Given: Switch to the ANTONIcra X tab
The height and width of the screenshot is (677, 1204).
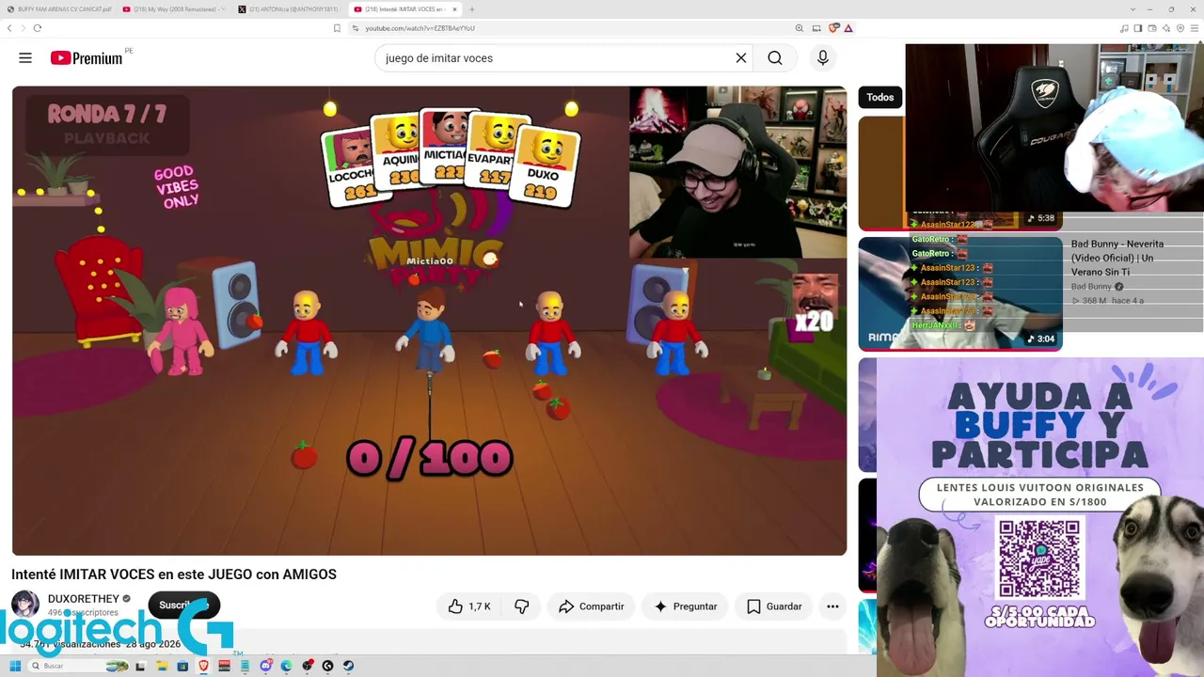Looking at the screenshot, I should pos(290,9).
